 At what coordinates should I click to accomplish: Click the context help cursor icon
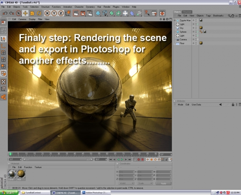(x=147, y=13)
